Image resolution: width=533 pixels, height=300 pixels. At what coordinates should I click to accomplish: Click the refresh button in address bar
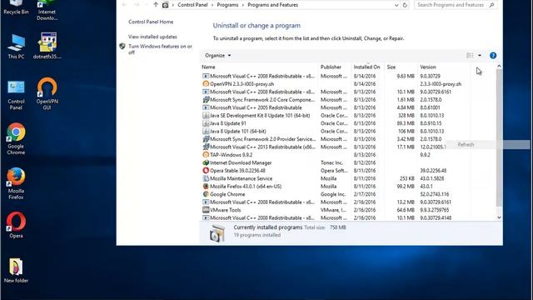click(405, 5)
